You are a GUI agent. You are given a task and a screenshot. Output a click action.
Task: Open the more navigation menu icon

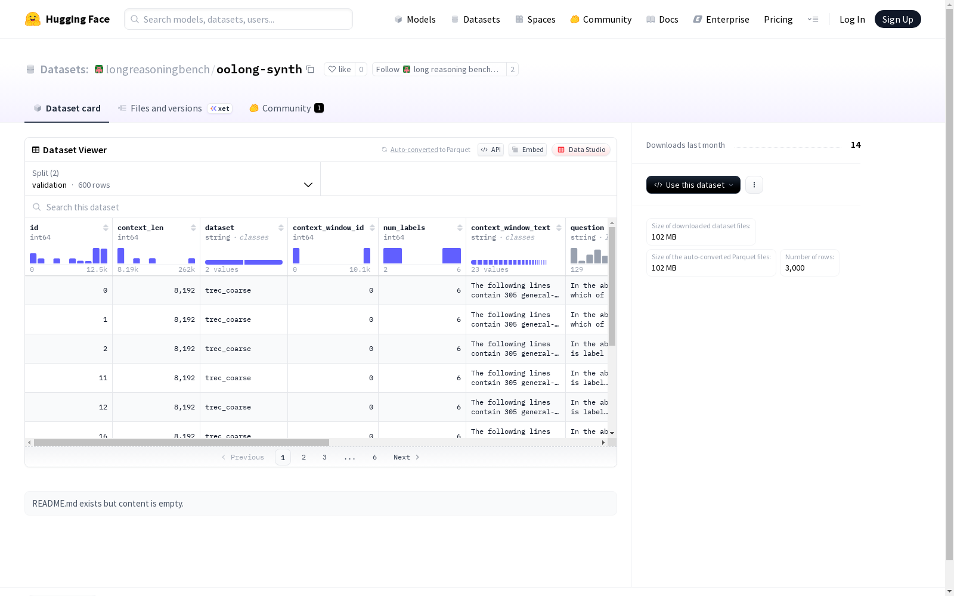(813, 19)
